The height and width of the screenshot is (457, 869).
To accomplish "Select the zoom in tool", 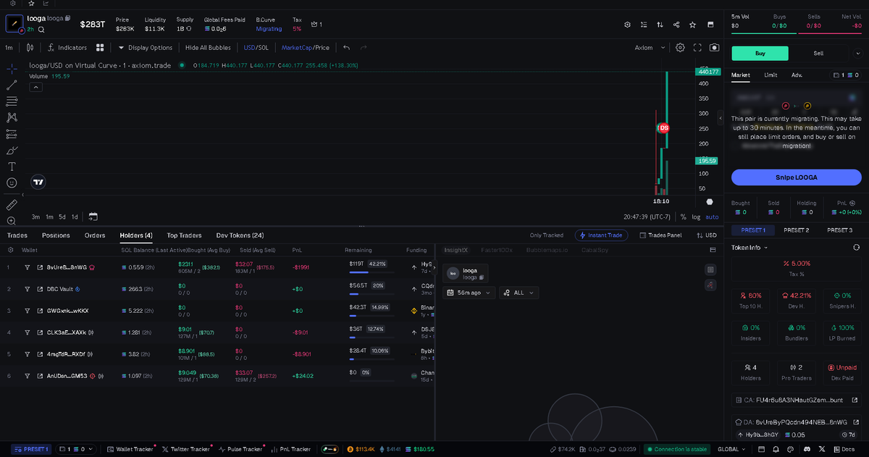I will [12, 221].
